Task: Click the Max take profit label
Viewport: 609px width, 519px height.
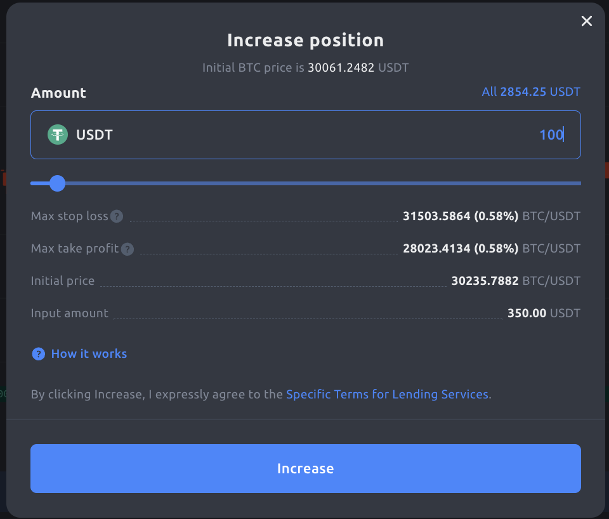Action: point(75,248)
